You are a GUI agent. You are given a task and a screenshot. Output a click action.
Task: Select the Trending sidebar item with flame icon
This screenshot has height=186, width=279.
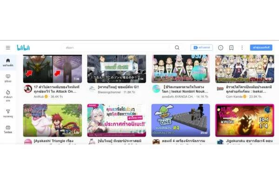point(8,96)
